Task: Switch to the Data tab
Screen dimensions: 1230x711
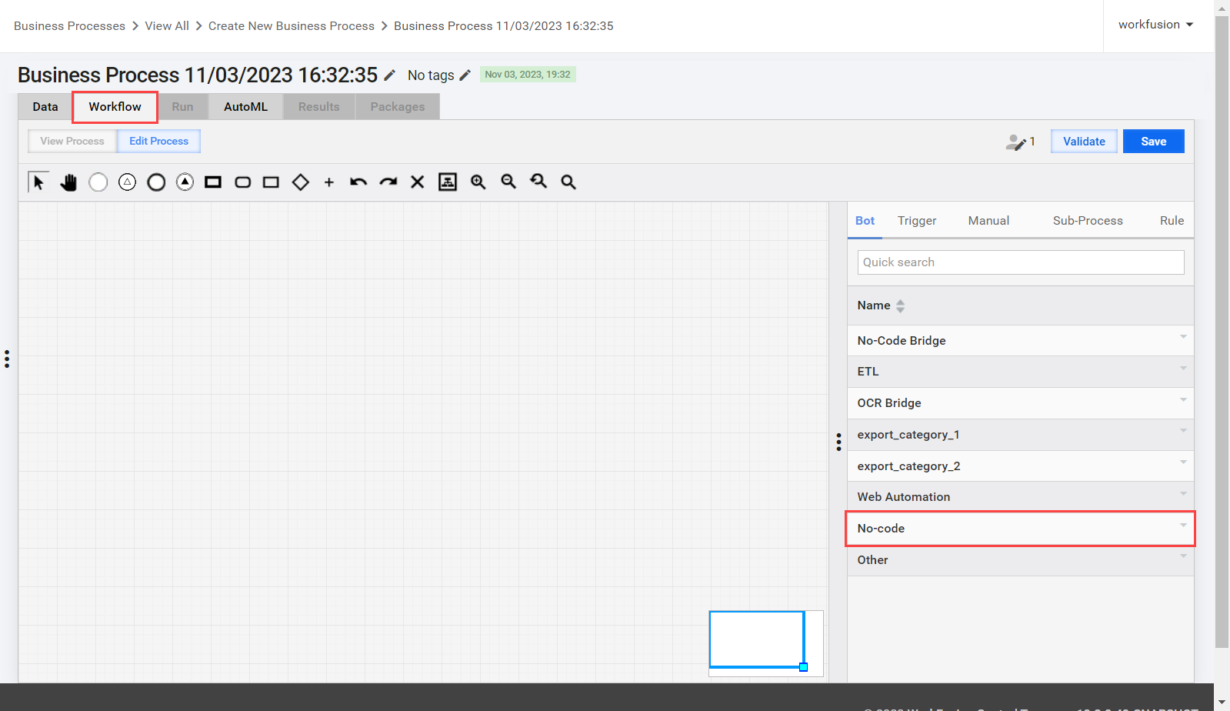Action: pyautogui.click(x=45, y=107)
